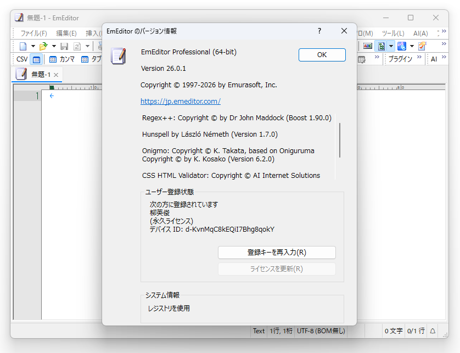Image resolution: width=460 pixels, height=353 pixels.
Task: Click the encoding globe icon on the toolbar
Action: point(401,46)
